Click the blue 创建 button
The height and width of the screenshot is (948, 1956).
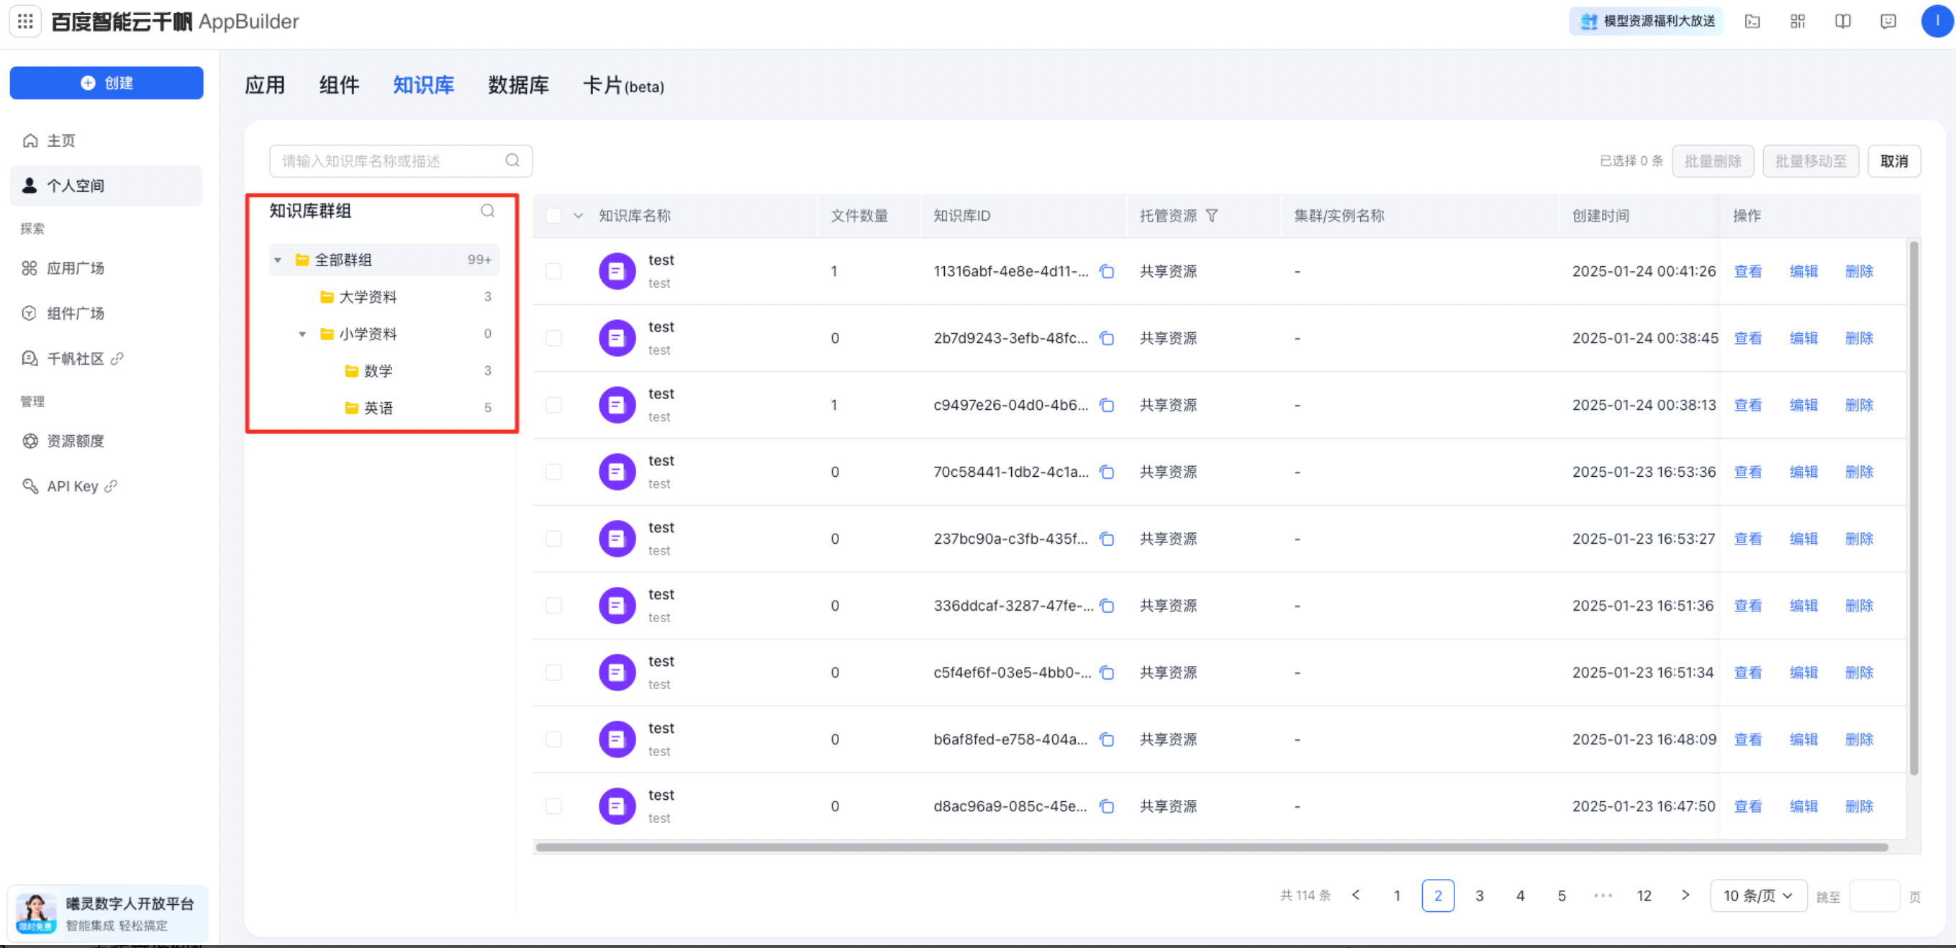click(107, 82)
